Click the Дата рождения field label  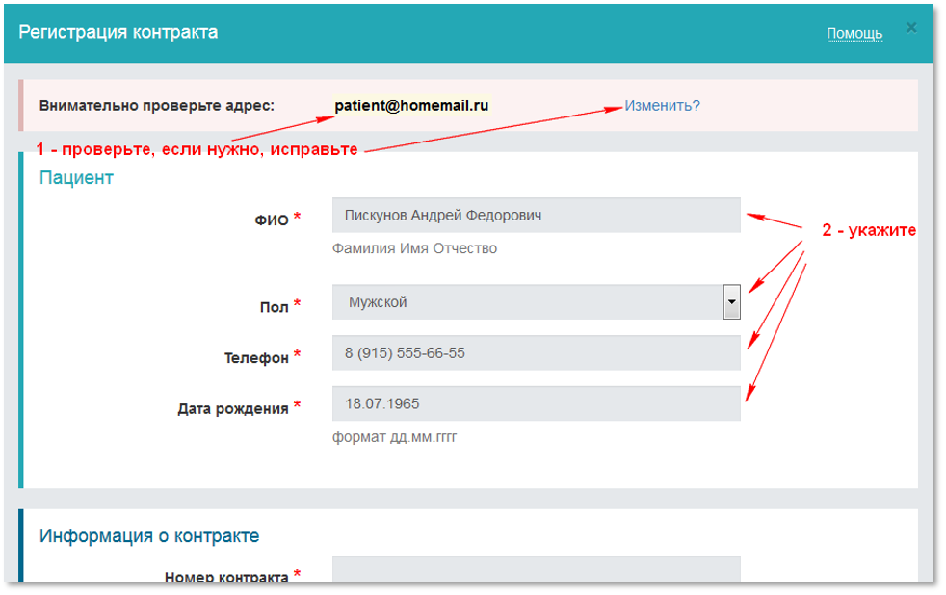pyautogui.click(x=233, y=409)
